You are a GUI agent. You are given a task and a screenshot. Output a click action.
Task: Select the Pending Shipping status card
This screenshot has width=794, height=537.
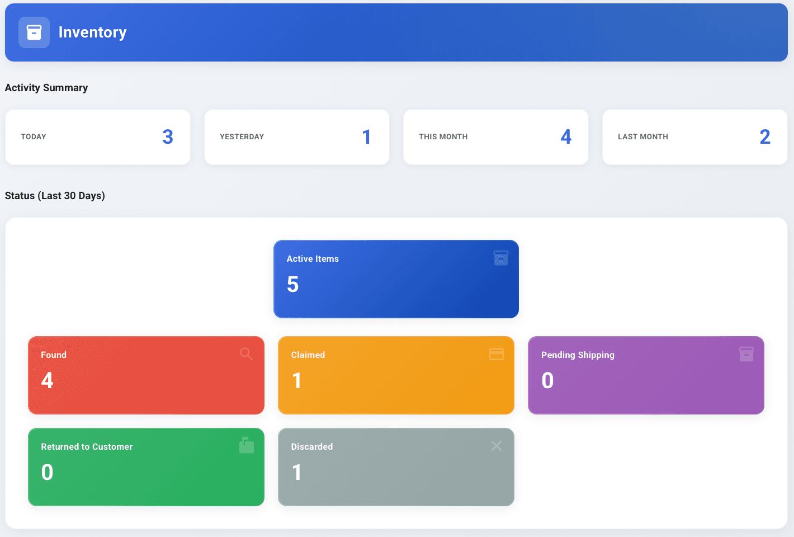click(646, 375)
